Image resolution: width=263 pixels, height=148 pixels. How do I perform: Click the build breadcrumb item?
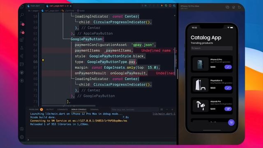click(x=81, y=11)
